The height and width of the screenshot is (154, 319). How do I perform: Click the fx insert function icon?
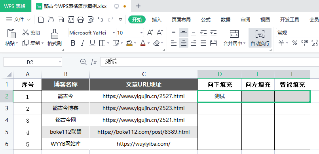click(x=93, y=62)
